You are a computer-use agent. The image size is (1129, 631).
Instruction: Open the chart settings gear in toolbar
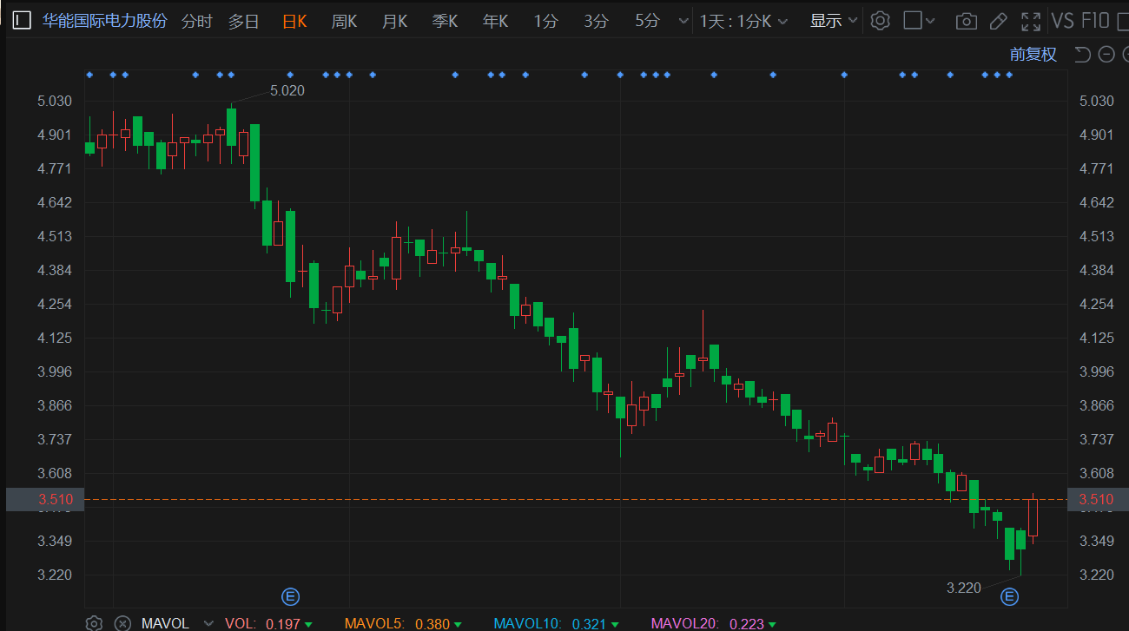[880, 21]
